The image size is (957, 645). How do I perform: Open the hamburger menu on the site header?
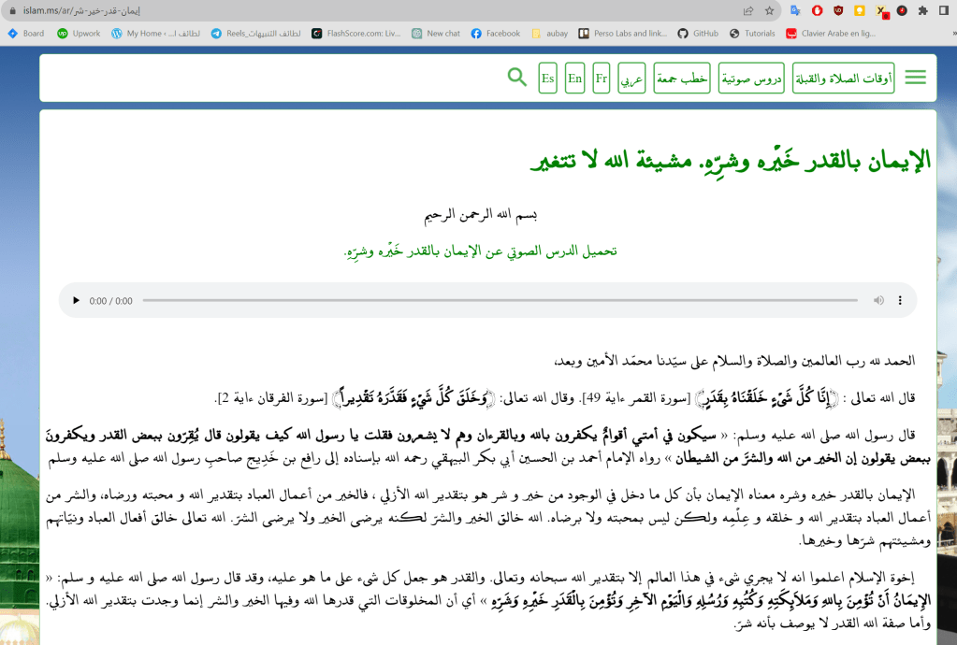tap(915, 78)
